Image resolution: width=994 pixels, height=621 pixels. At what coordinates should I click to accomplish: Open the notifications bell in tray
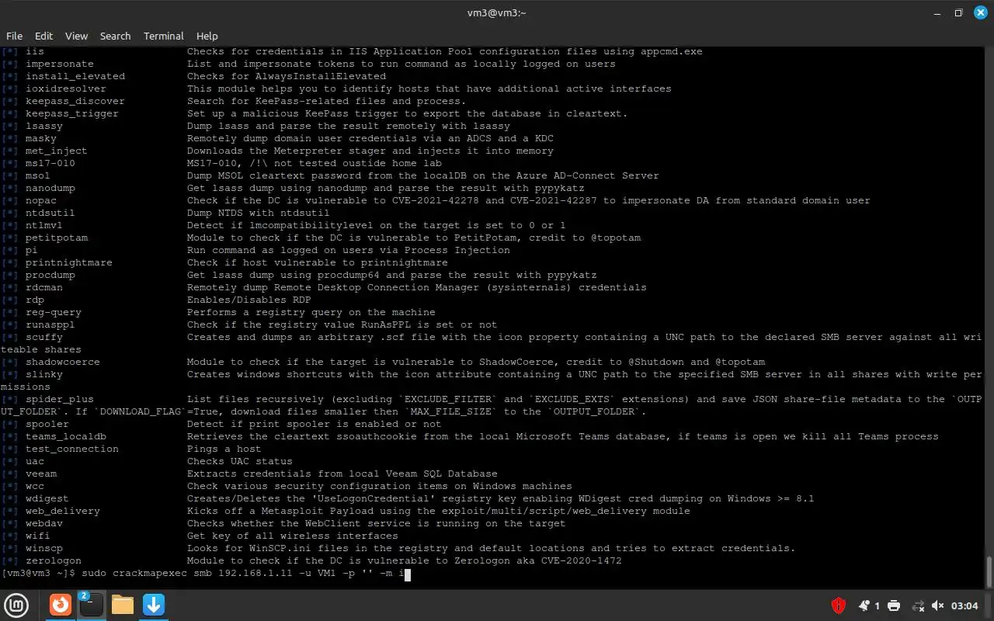[x=864, y=605]
